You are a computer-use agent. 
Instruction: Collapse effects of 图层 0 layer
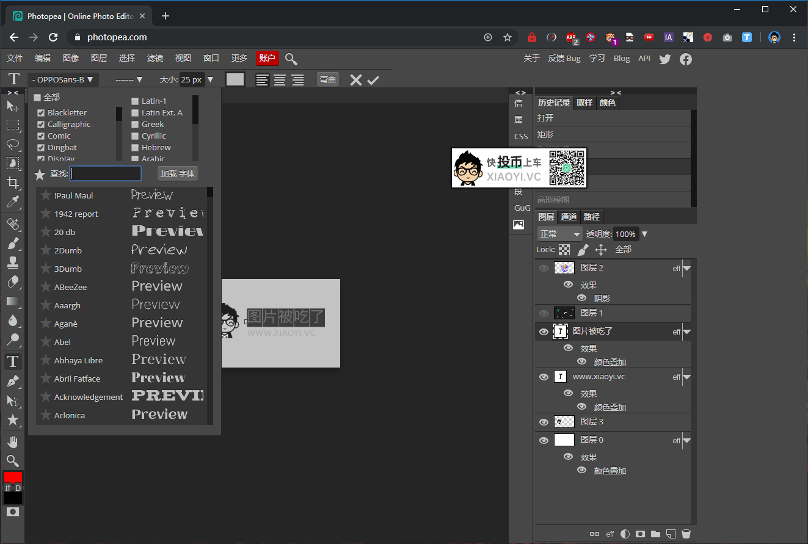pos(686,440)
